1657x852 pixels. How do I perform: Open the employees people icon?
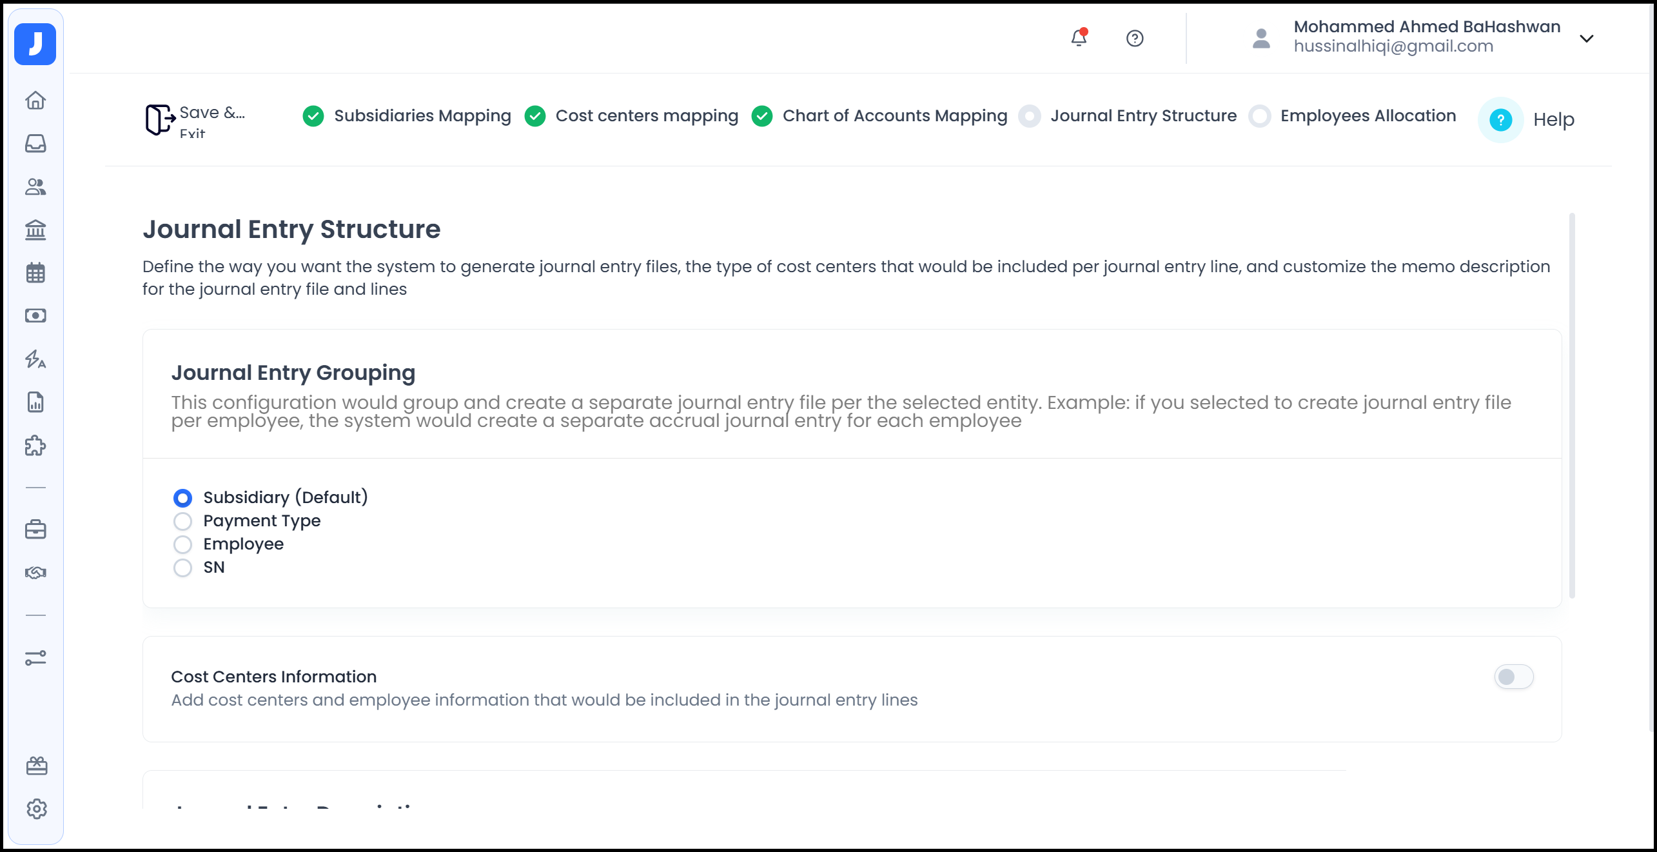pos(35,187)
